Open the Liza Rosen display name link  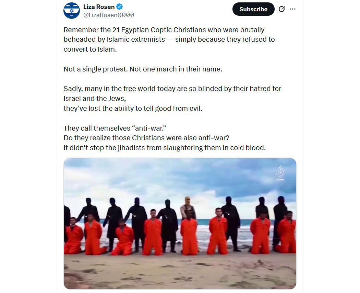[x=99, y=7]
